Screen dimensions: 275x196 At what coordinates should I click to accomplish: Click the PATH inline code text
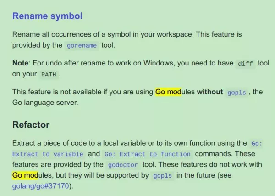[49, 75]
